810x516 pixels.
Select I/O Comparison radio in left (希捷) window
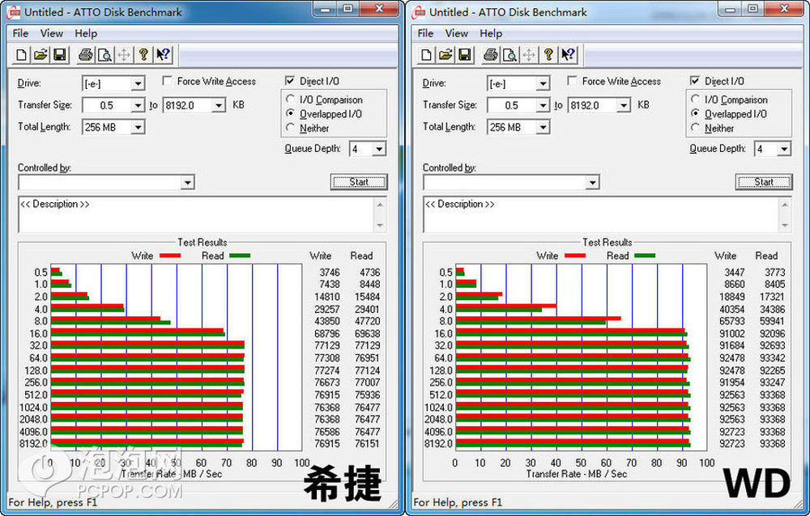point(290,99)
